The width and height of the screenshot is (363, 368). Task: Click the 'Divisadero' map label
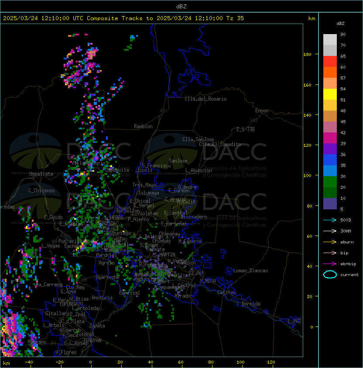point(194,217)
